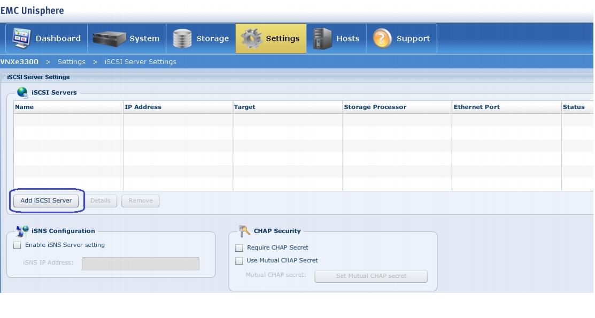This screenshot has height=318, width=595.
Task: Click the Storage disk stack icon
Action: tap(182, 38)
